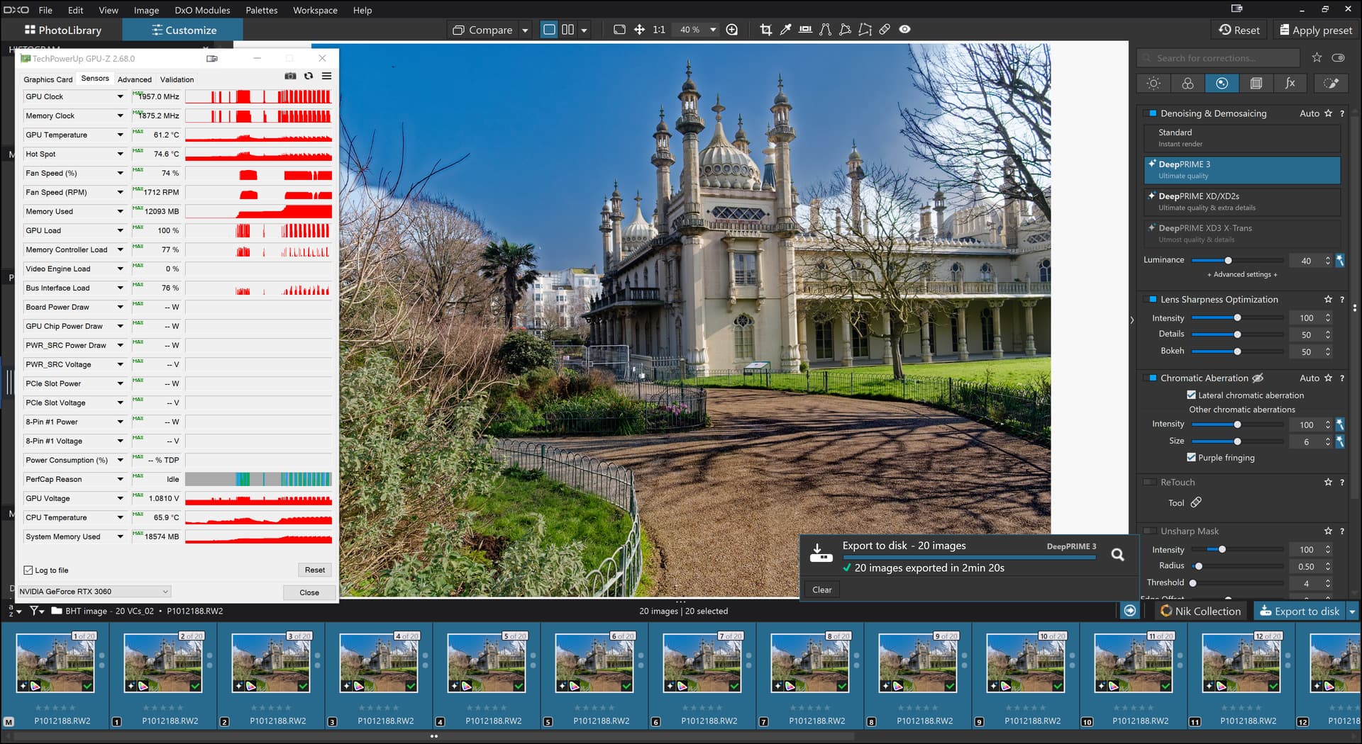Open the fx Effects palette tab

[x=1290, y=84]
